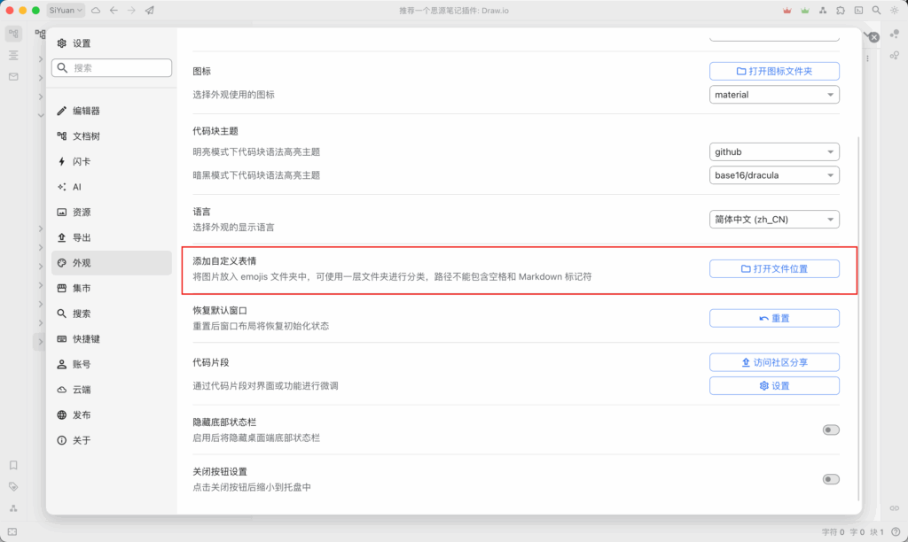Click the back arrow in title bar
The image size is (908, 542).
coord(113,11)
